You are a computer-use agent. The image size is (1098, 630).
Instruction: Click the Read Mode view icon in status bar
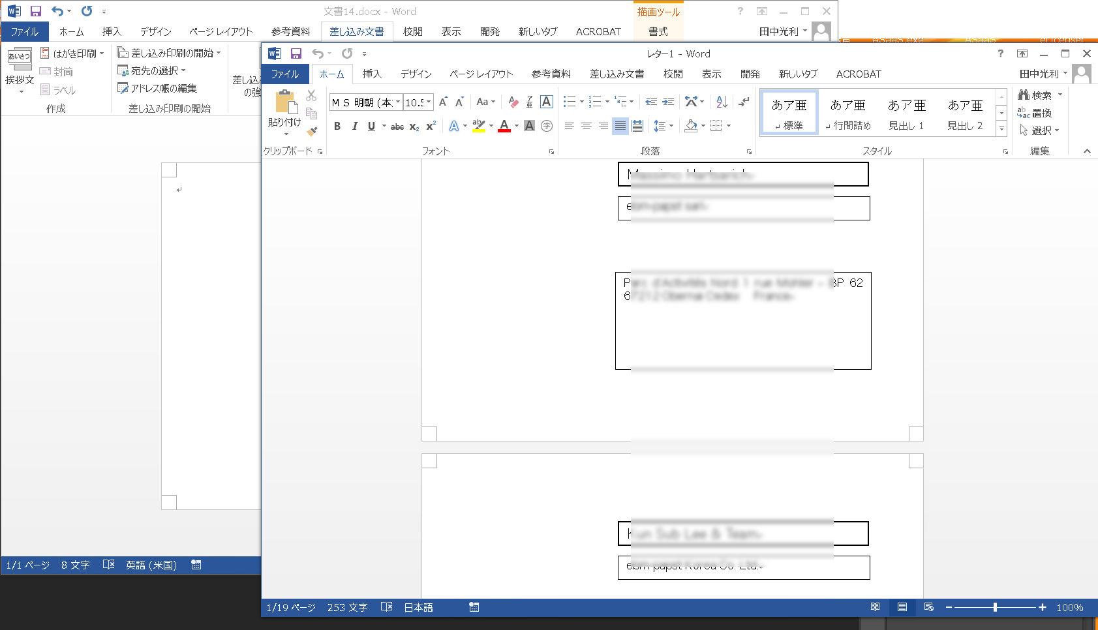tap(875, 607)
